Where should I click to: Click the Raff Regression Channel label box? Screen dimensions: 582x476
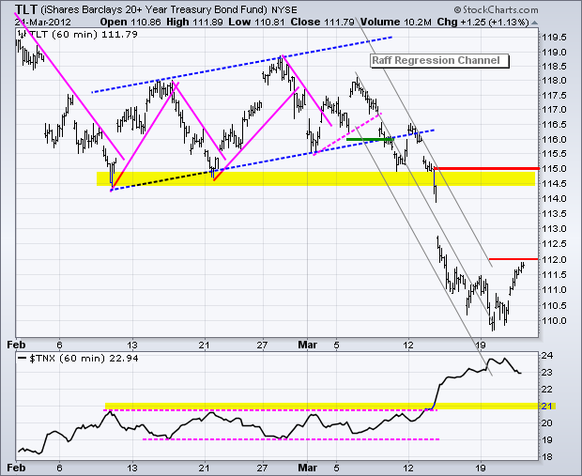[439, 61]
